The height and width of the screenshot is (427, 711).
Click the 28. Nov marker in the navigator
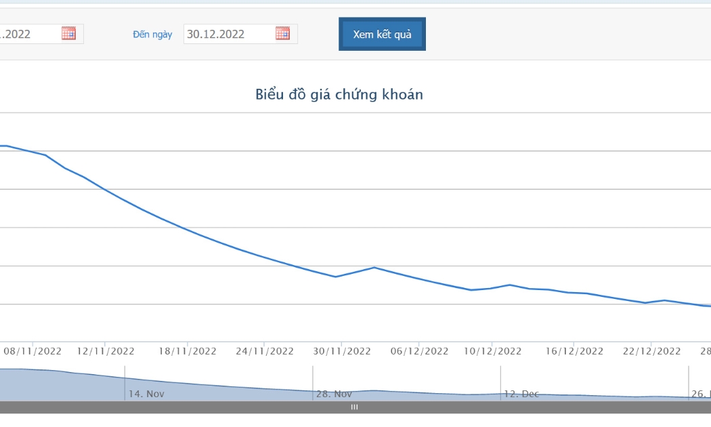(334, 394)
